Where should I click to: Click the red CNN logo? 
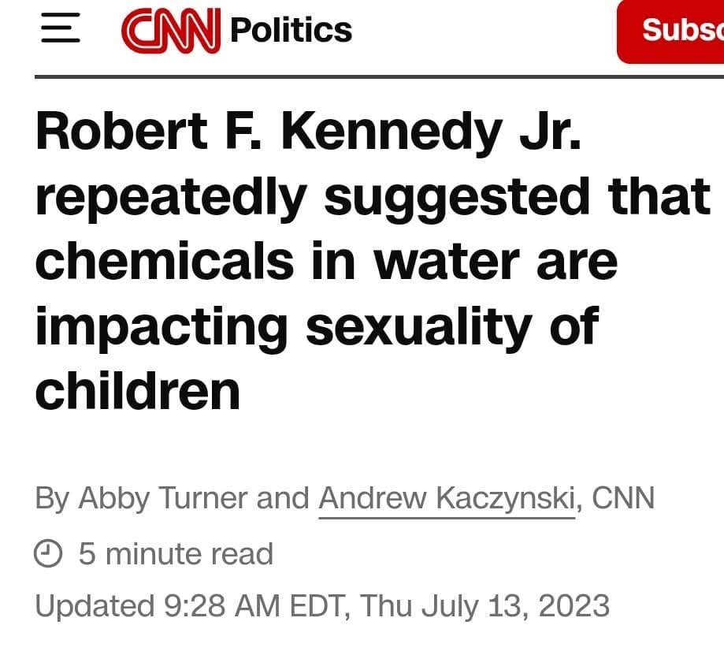pos(171,30)
